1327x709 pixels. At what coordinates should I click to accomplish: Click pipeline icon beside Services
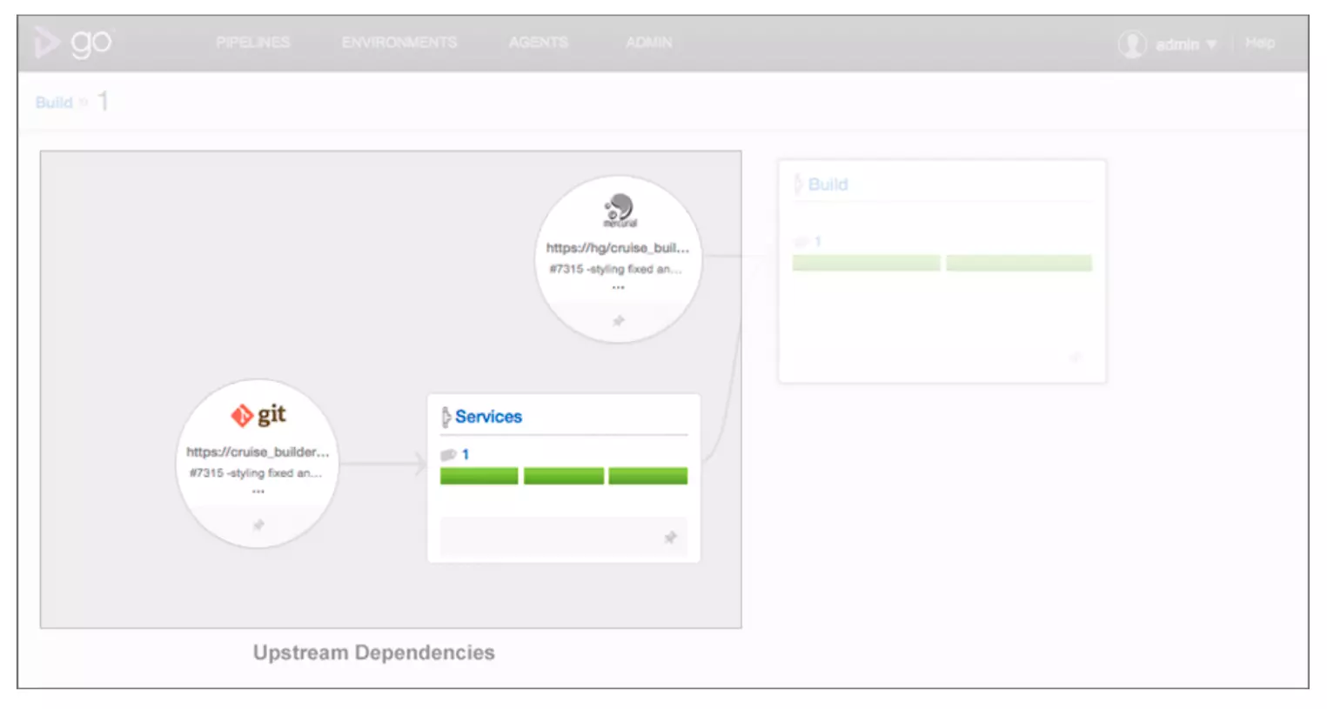pos(446,418)
